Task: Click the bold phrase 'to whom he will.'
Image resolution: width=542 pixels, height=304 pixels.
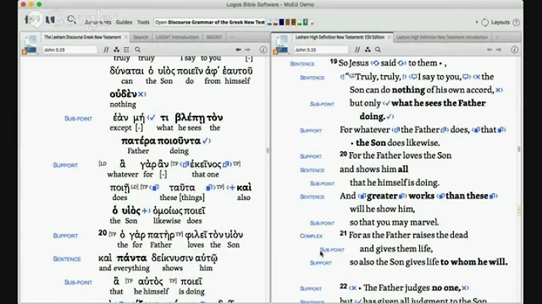Action: [x=474, y=262]
